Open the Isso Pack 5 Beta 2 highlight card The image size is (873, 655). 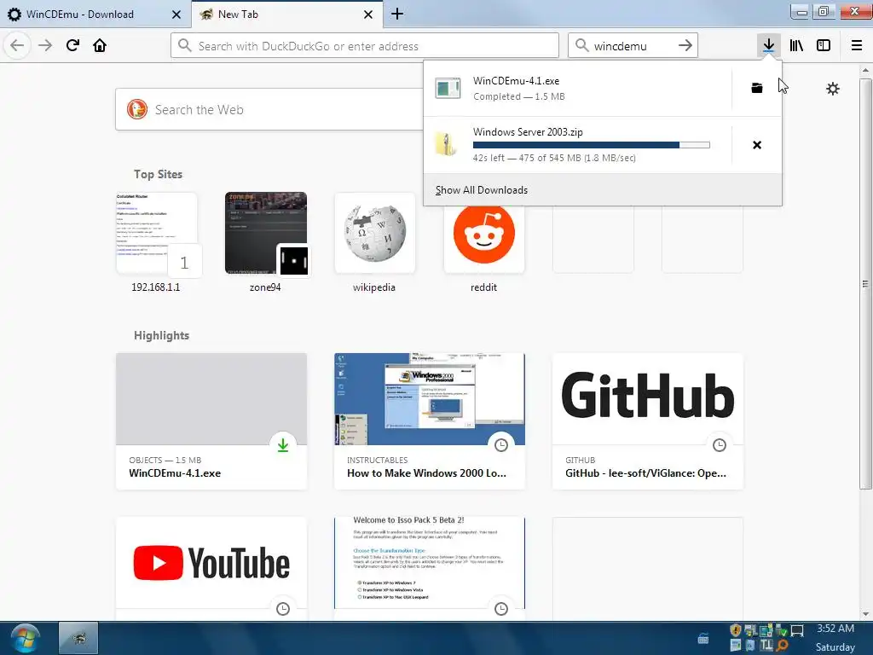coord(430,568)
